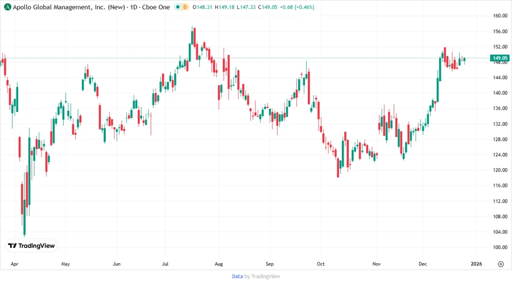Click the '2026' time axis label
The height and width of the screenshot is (283, 512).
[476, 264]
